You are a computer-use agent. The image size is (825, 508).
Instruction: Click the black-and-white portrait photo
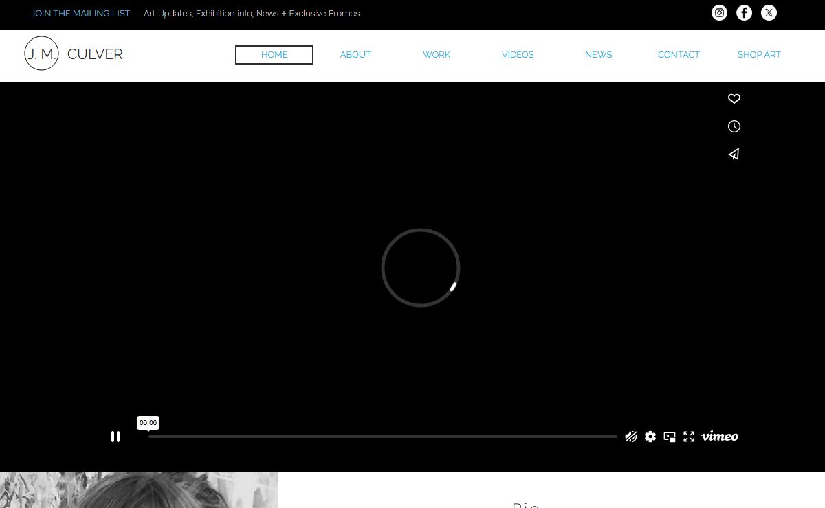point(139,490)
